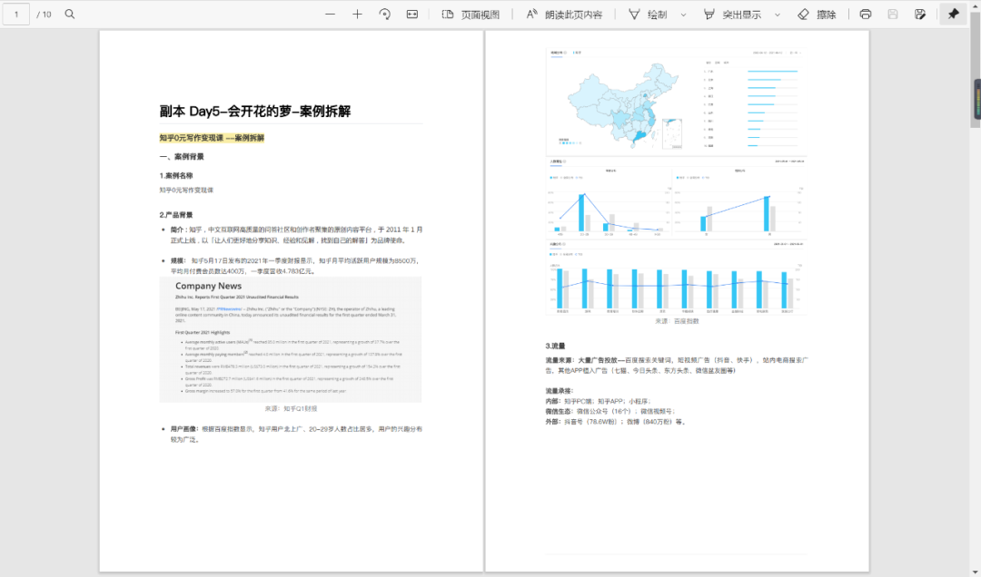The width and height of the screenshot is (981, 577).
Task: Rotate the PDF pages
Action: pos(385,14)
